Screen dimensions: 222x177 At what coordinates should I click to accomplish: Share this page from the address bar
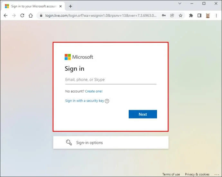(x=172, y=15)
